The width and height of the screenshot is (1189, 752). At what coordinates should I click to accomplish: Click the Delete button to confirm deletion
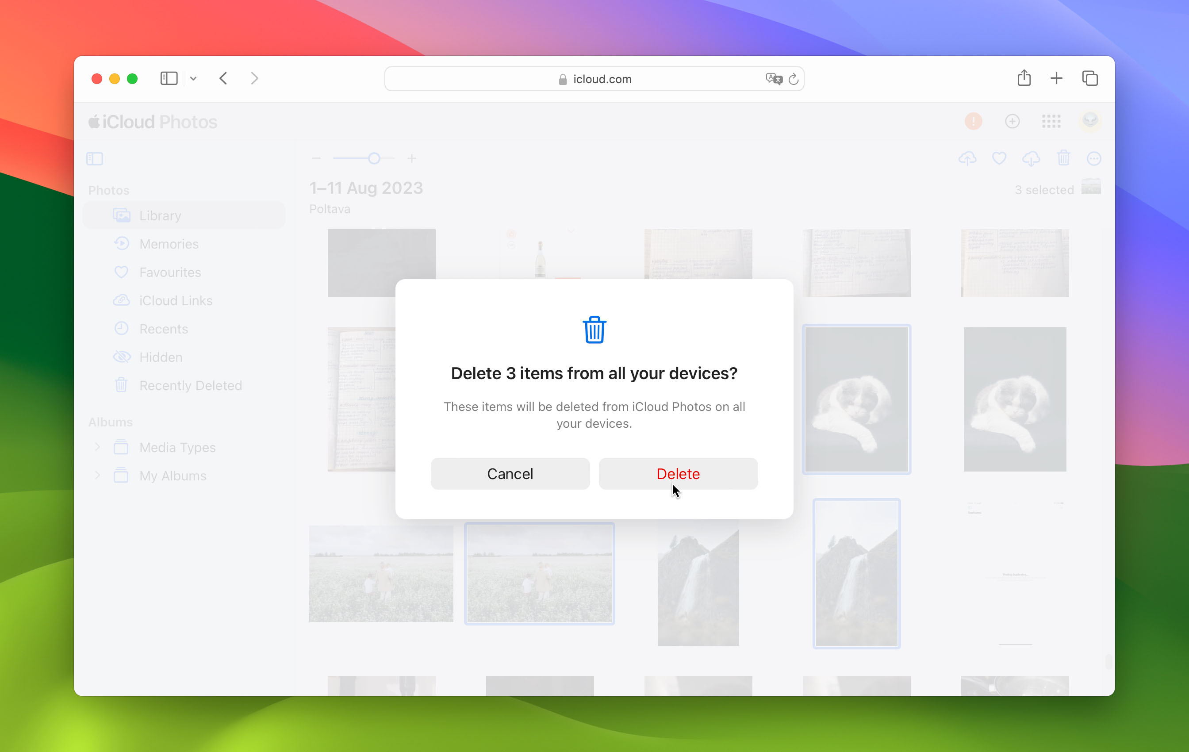(678, 474)
